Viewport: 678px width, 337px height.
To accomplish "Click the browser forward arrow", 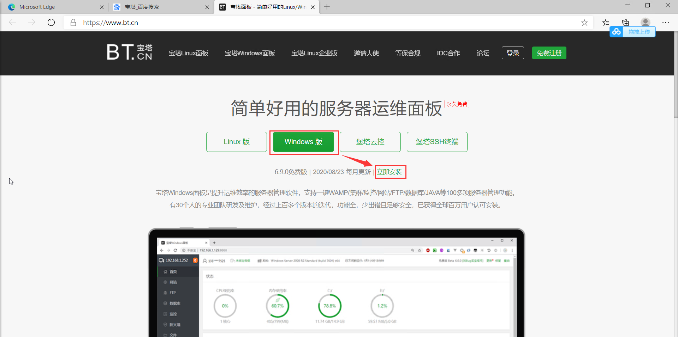I will tap(32, 23).
